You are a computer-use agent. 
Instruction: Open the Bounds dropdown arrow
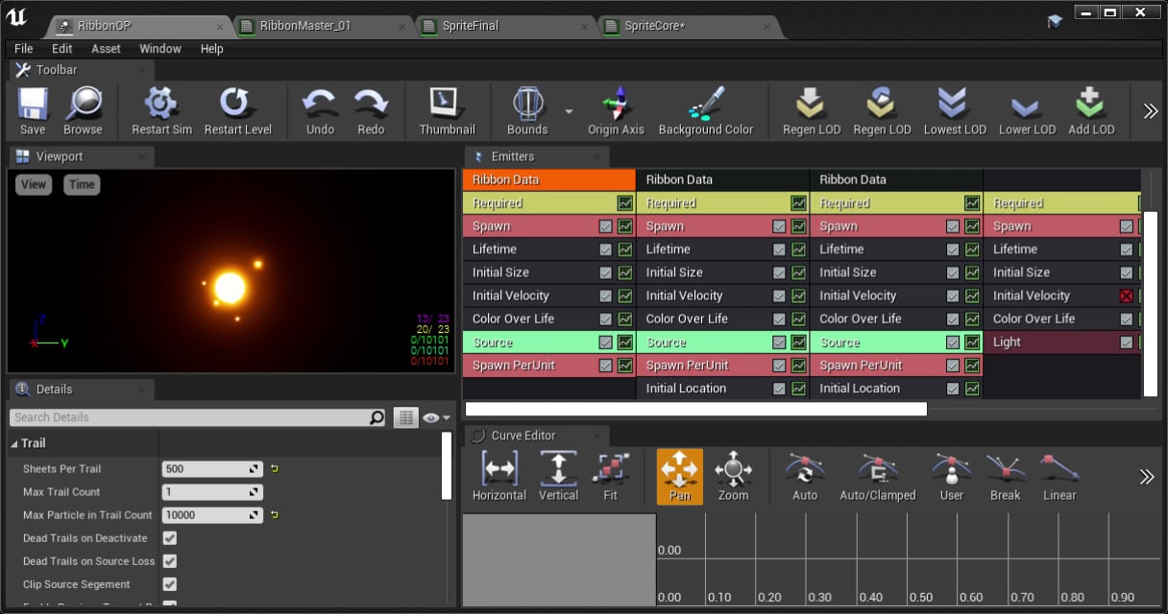click(x=569, y=111)
